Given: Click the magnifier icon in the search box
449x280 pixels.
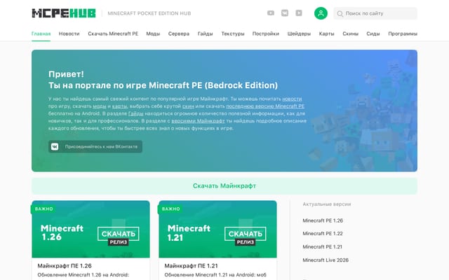Looking at the screenshot, I should (340, 14).
